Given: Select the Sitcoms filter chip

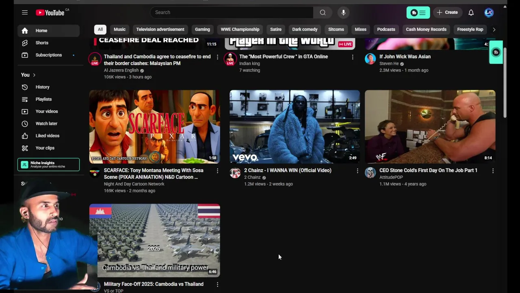Looking at the screenshot, I should pyautogui.click(x=336, y=29).
